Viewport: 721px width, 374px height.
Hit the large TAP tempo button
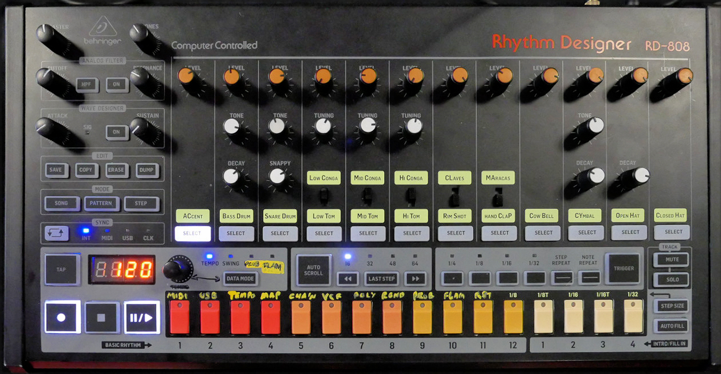click(x=62, y=269)
